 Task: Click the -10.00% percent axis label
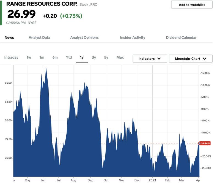point(206,133)
